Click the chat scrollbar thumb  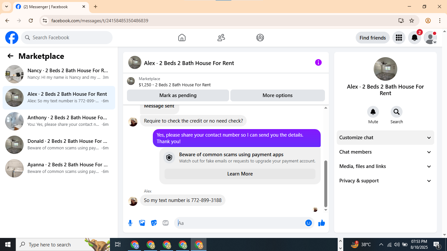[326, 184]
